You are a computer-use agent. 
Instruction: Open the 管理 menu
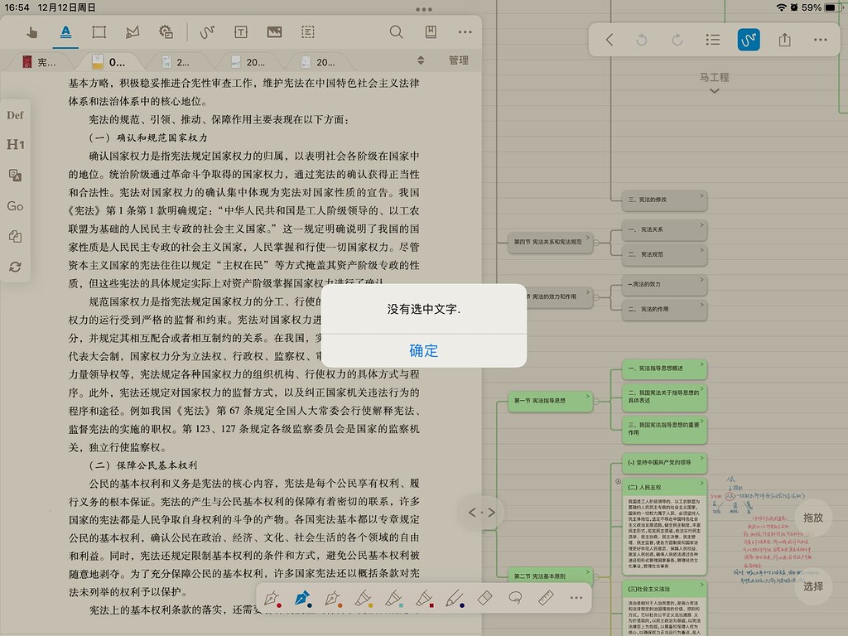coord(458,60)
